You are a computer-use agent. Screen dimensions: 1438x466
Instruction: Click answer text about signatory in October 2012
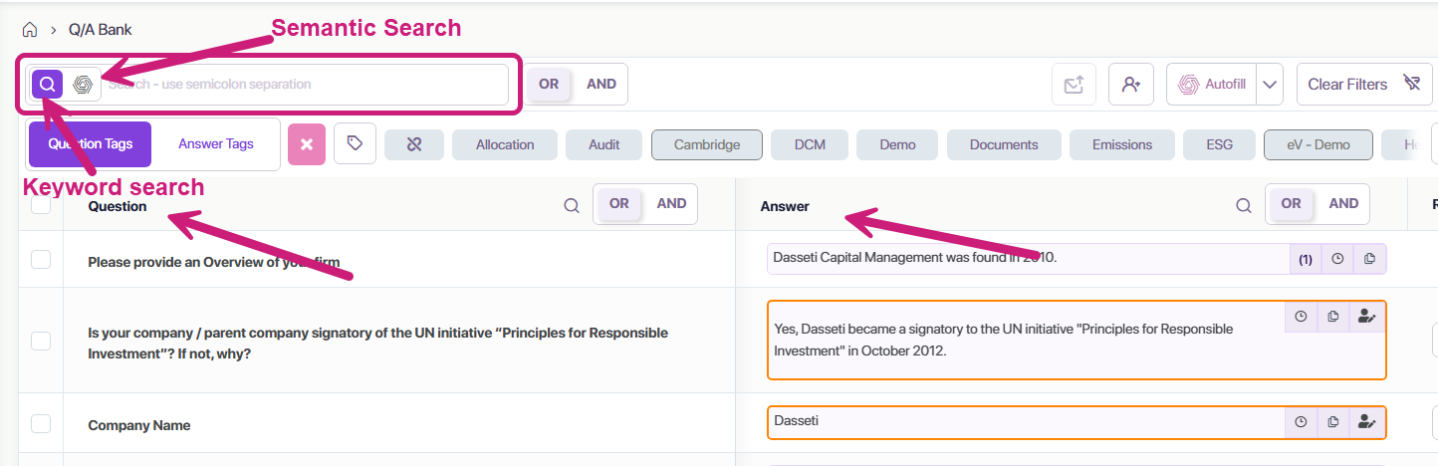pos(1004,340)
